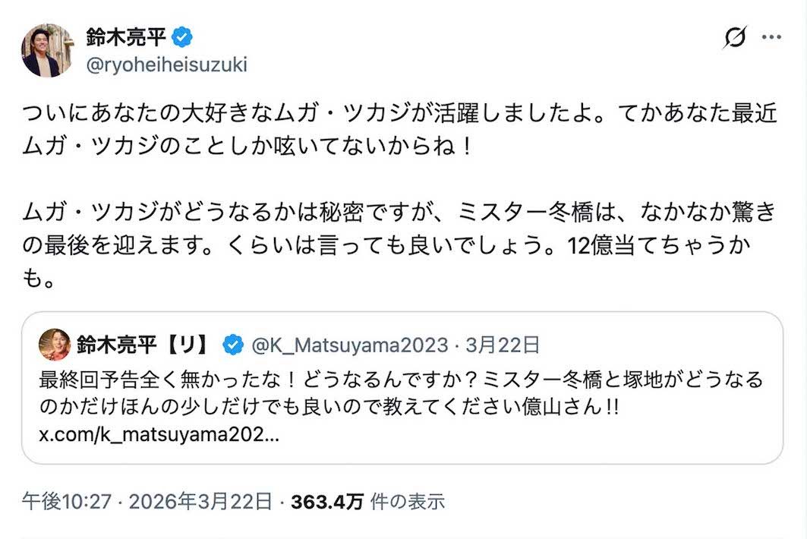Click the timestamp 午後10:27

click(69, 501)
